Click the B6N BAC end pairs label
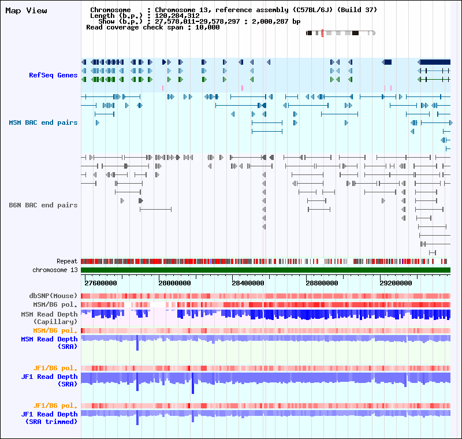The width and height of the screenshot is (462, 439). [43, 205]
